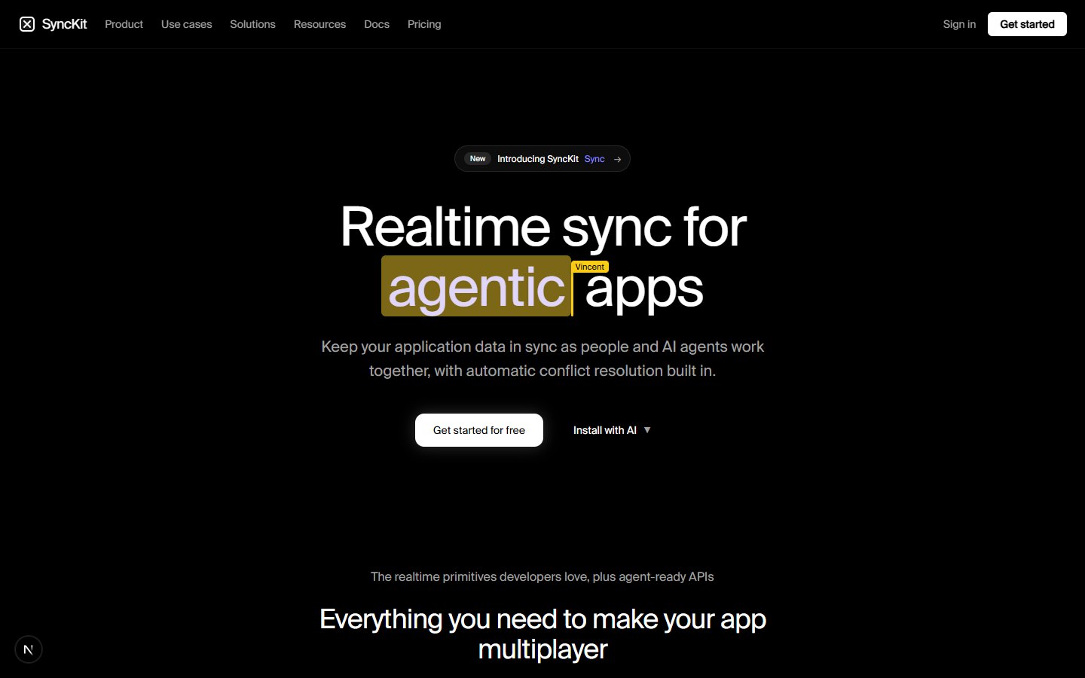This screenshot has height=678, width=1085.
Task: Go to the Pricing page
Action: (424, 24)
